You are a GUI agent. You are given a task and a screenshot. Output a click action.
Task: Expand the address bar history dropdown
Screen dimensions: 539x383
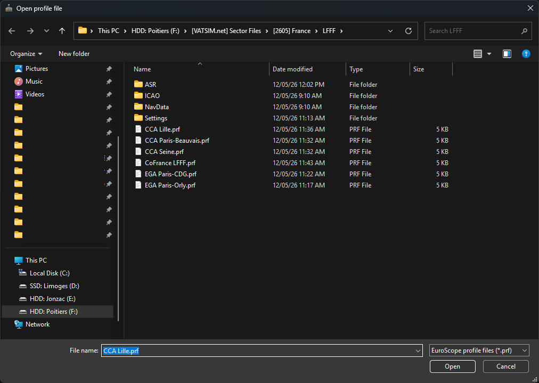390,31
